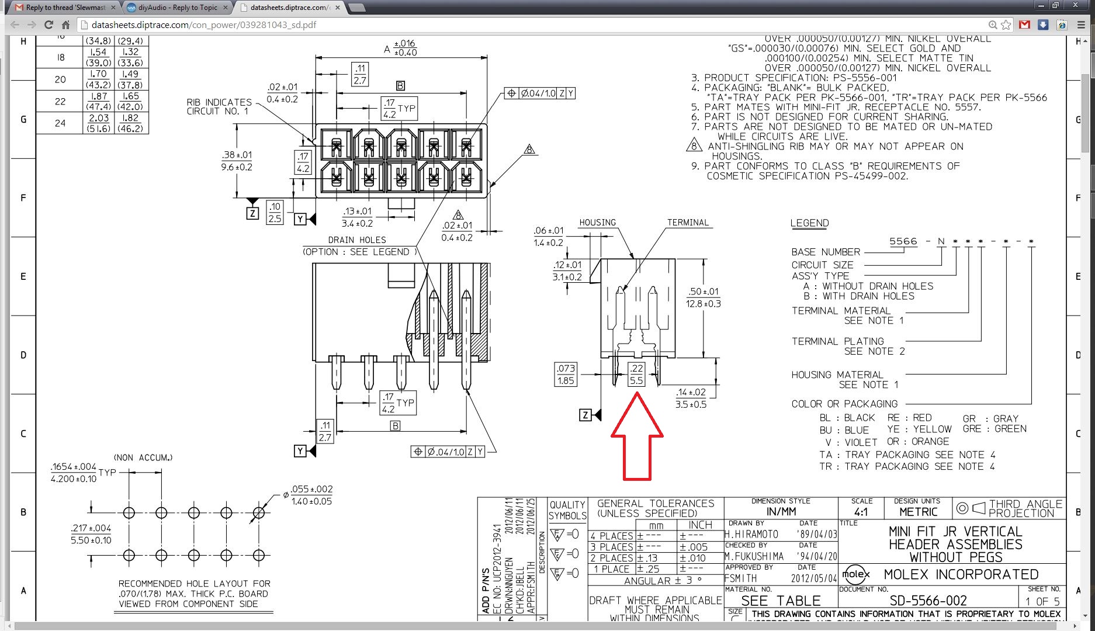
Task: Click '(NON ACCUM.)' note text
Action: pos(143,457)
